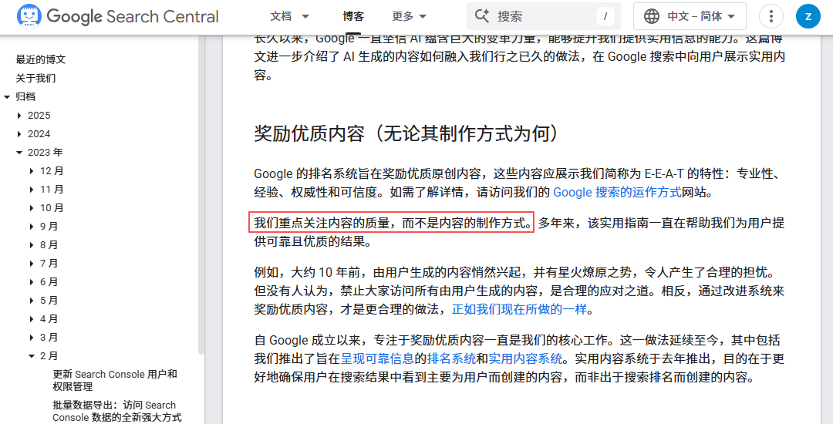
Task: Click the 搜索 input field
Action: pos(544,16)
